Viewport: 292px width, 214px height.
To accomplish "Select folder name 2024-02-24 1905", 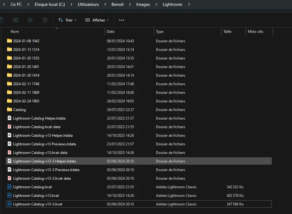I will pos(26,101).
